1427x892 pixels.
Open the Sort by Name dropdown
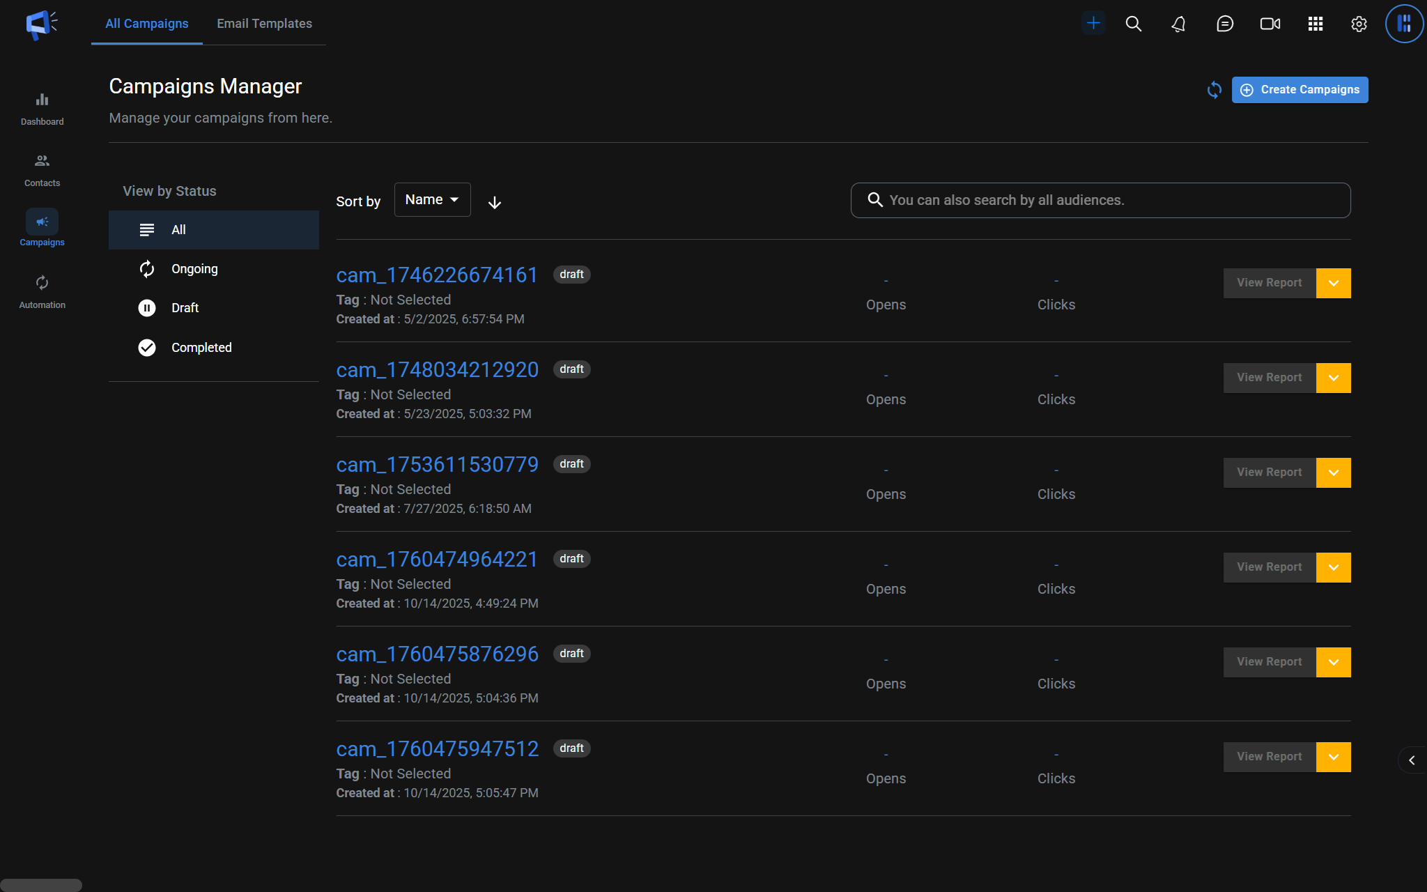(x=432, y=200)
